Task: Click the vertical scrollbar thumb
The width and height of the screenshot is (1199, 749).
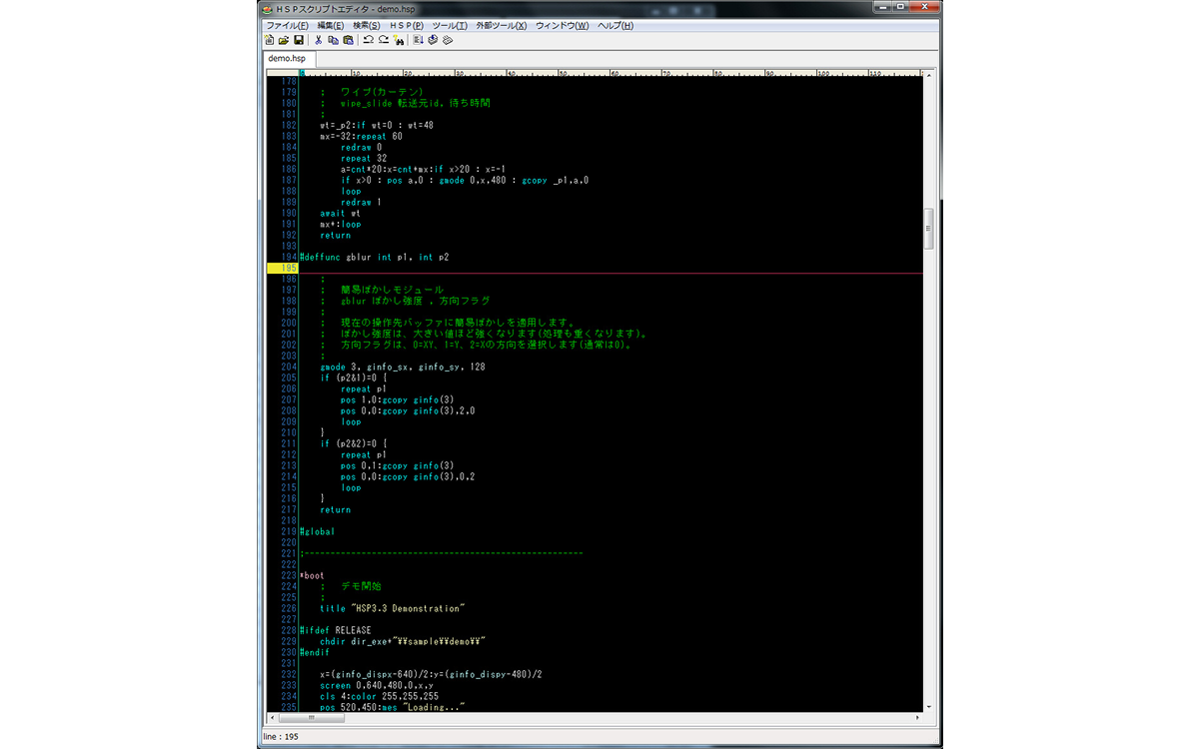Action: click(929, 229)
